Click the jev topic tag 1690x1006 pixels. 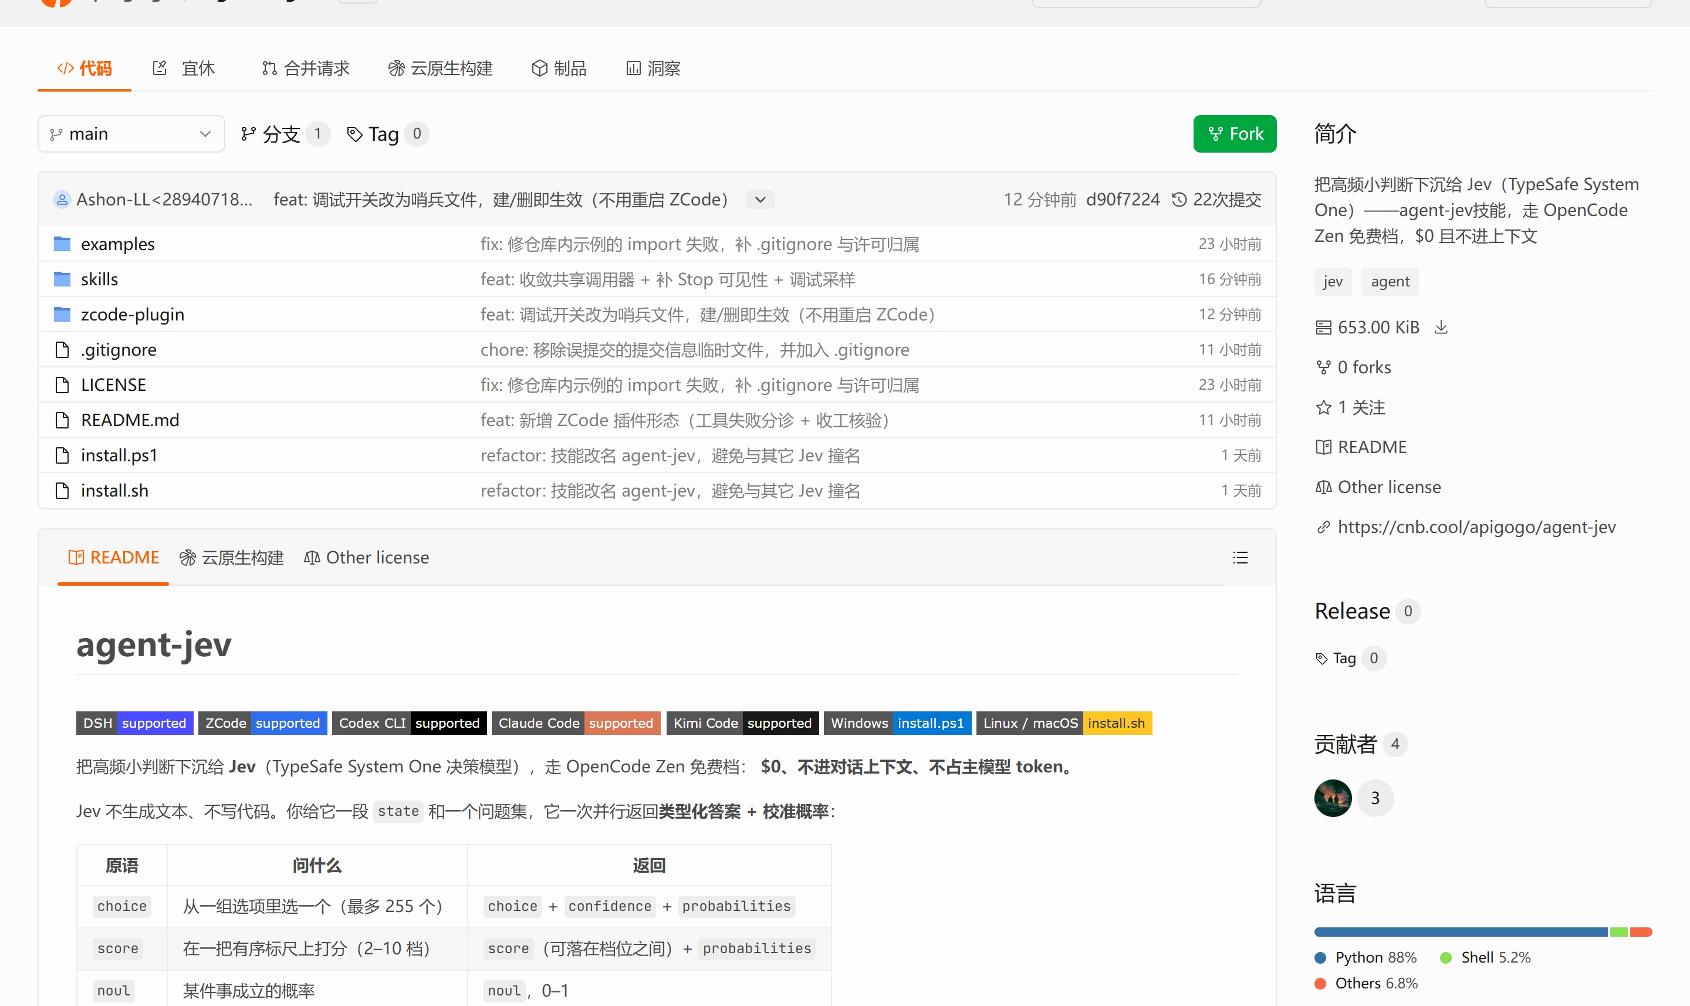coord(1332,281)
